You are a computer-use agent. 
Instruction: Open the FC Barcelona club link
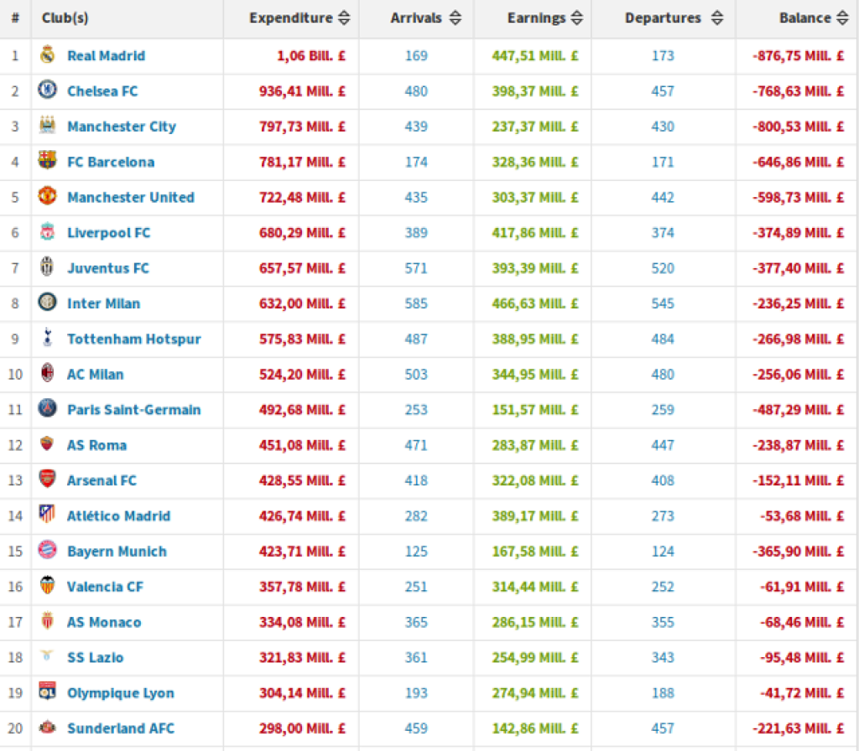point(111,162)
